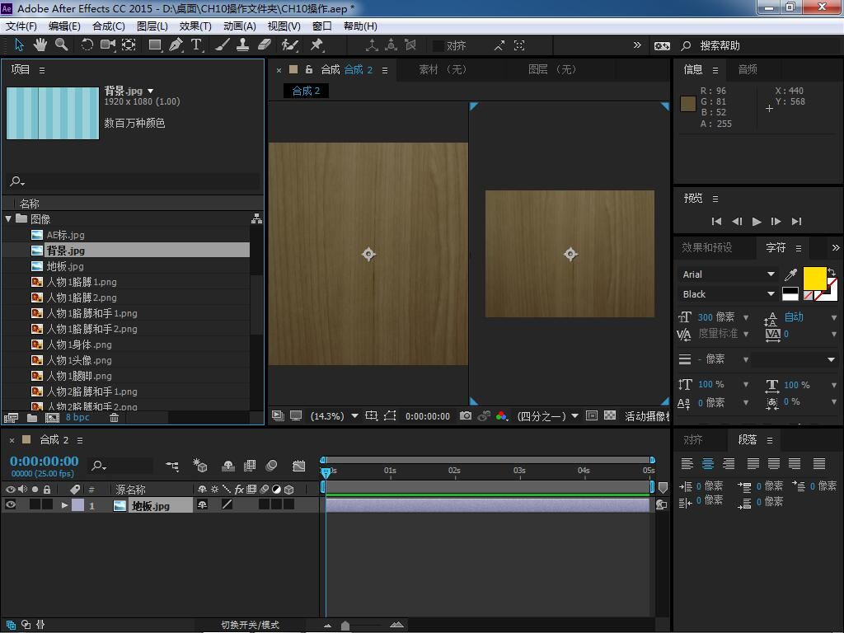Click the 切换开关/模式 button
The height and width of the screenshot is (633, 844).
(x=250, y=625)
